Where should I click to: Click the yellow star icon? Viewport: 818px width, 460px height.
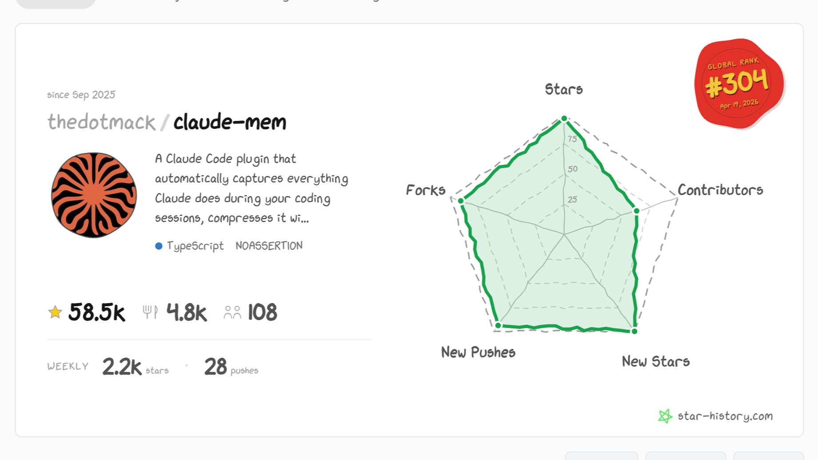coord(55,312)
